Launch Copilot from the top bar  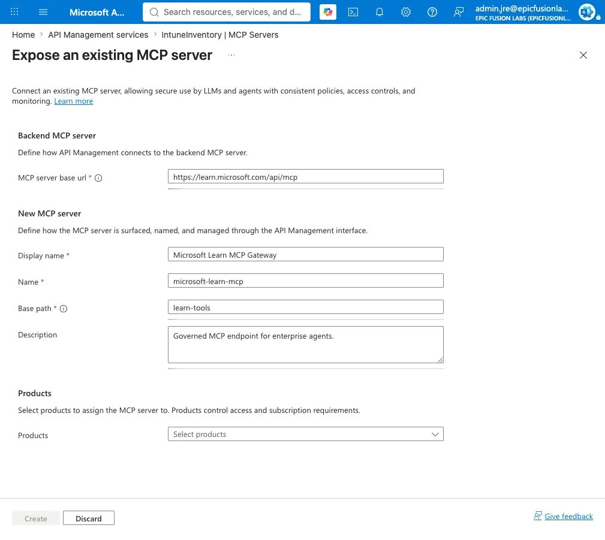pyautogui.click(x=328, y=12)
